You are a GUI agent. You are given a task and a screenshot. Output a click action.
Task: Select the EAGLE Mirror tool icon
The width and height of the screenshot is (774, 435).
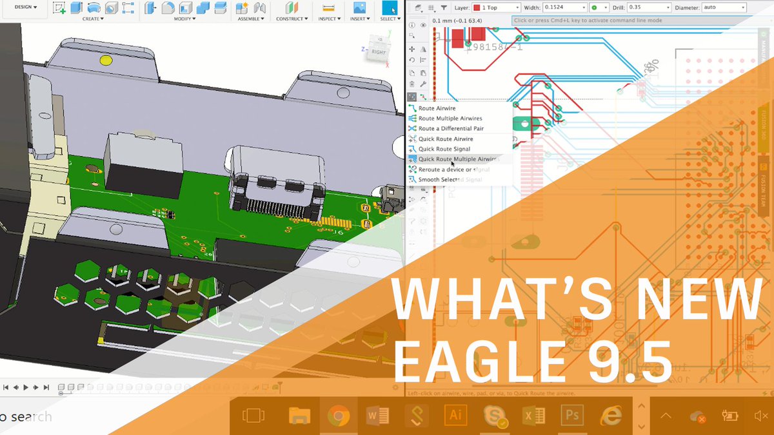[423, 49]
